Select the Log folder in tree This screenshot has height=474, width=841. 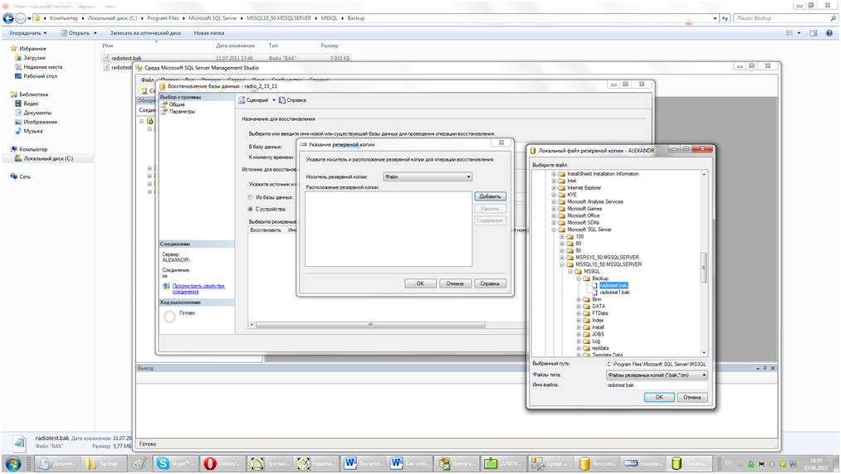(596, 341)
